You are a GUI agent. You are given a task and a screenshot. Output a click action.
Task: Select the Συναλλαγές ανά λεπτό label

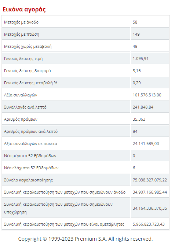(25, 107)
